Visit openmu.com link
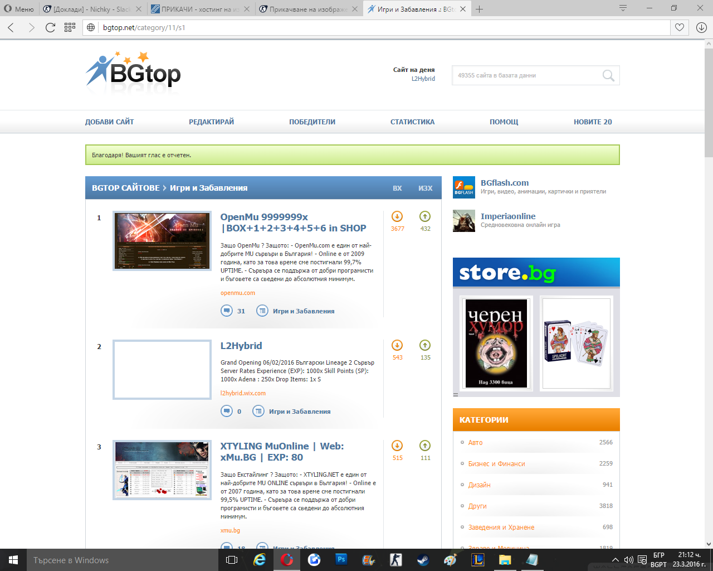Viewport: 713px width, 571px height. coord(237,293)
